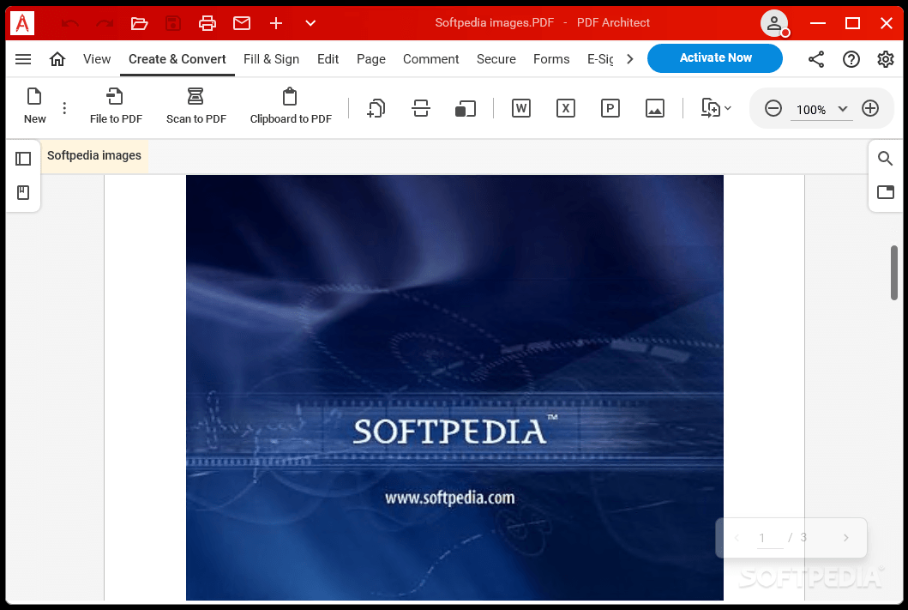Save the document with the floppy icon
908x610 pixels.
173,23
